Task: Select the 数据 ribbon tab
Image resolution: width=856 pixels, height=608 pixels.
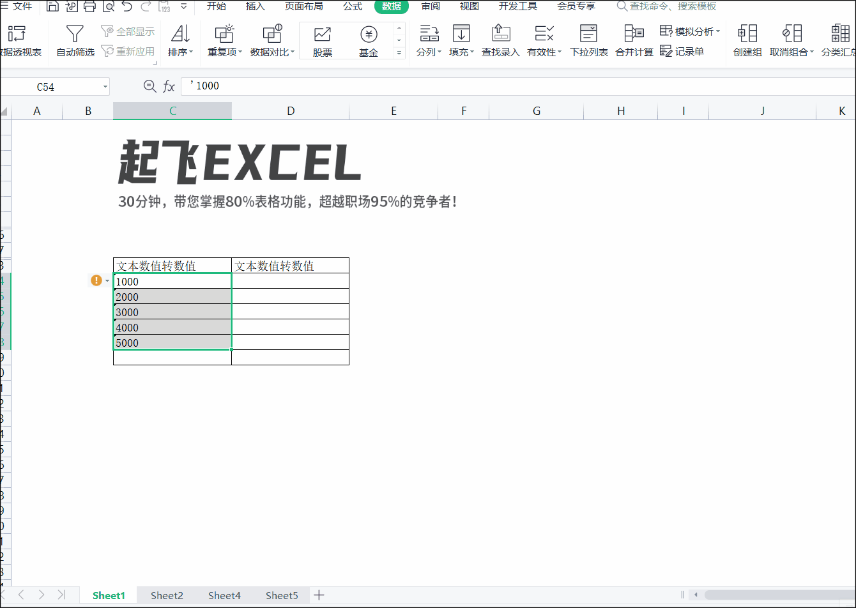Action: pyautogui.click(x=392, y=6)
